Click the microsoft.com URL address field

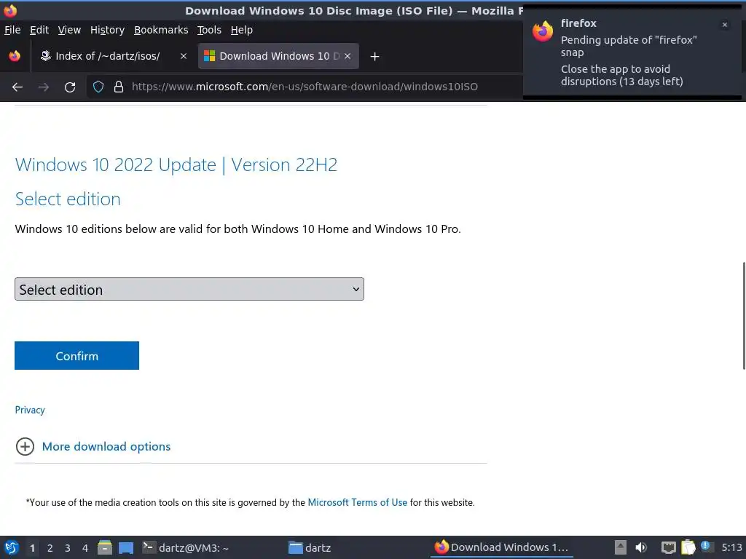(305, 87)
